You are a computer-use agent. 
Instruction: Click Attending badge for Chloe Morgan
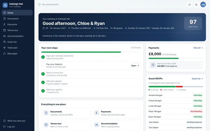point(198,101)
